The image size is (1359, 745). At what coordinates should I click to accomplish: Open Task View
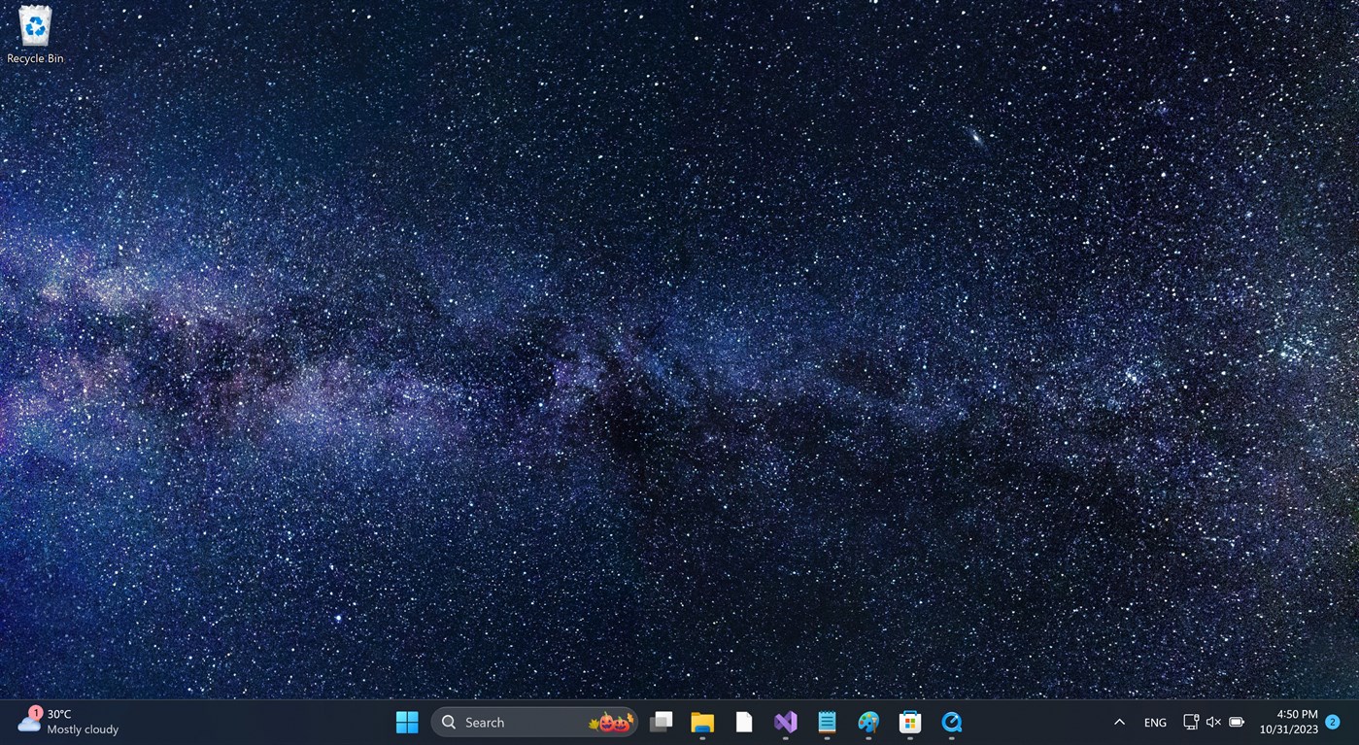662,722
